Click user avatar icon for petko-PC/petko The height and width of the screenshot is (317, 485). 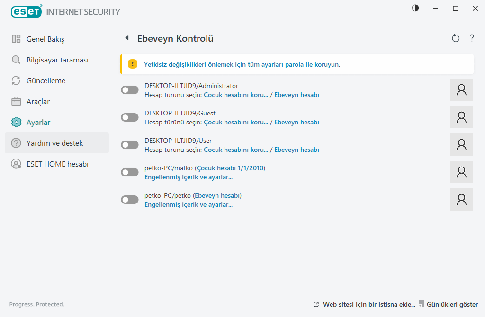click(461, 200)
